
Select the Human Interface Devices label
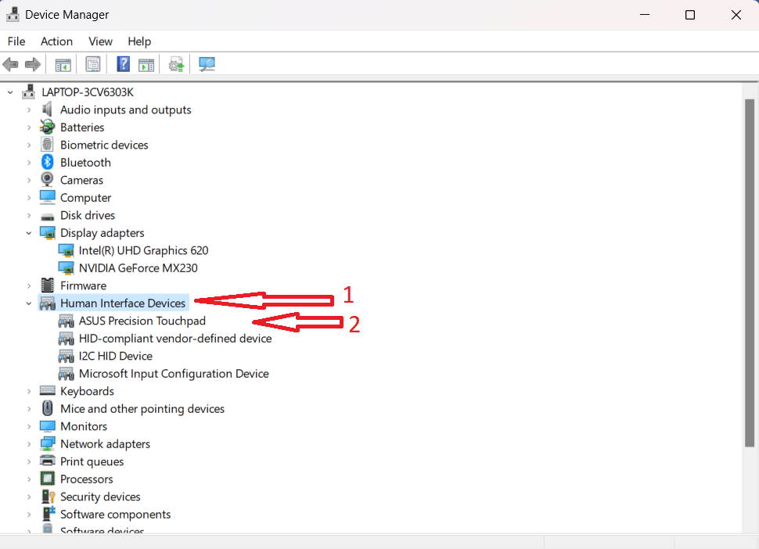[123, 303]
